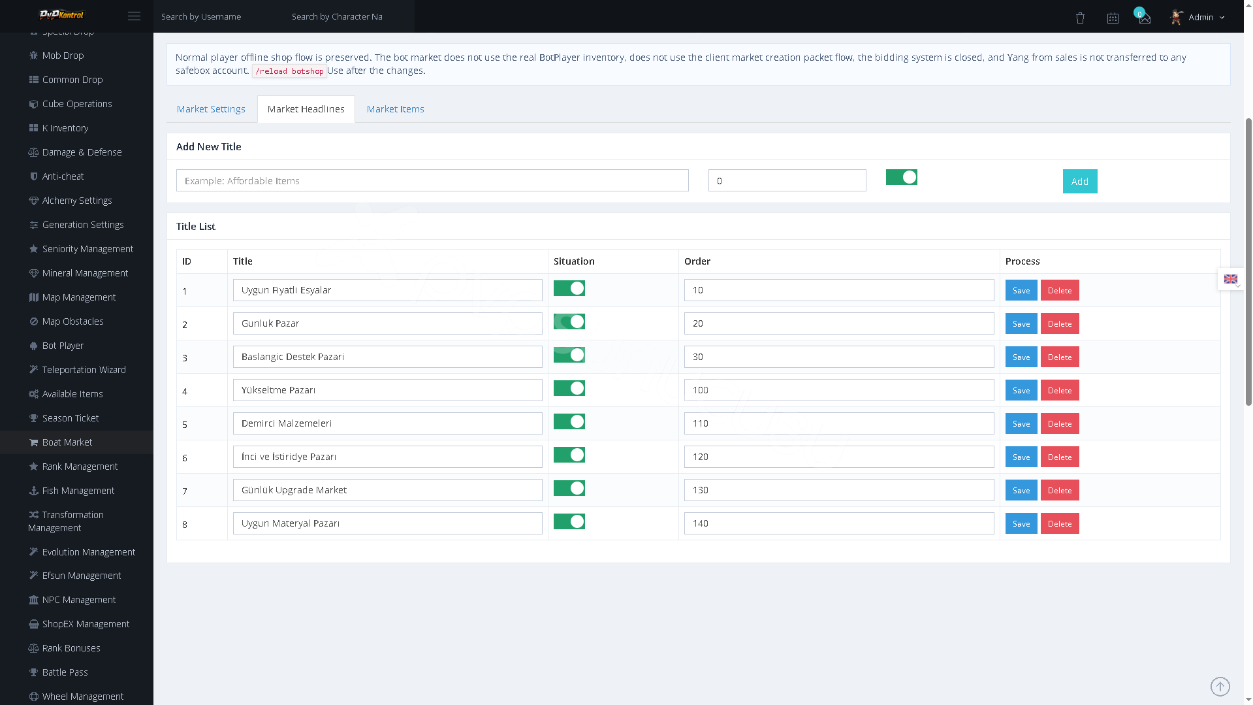This screenshot has height=705, width=1253.
Task: Click the PvPKontrol logo
Action: (62, 14)
